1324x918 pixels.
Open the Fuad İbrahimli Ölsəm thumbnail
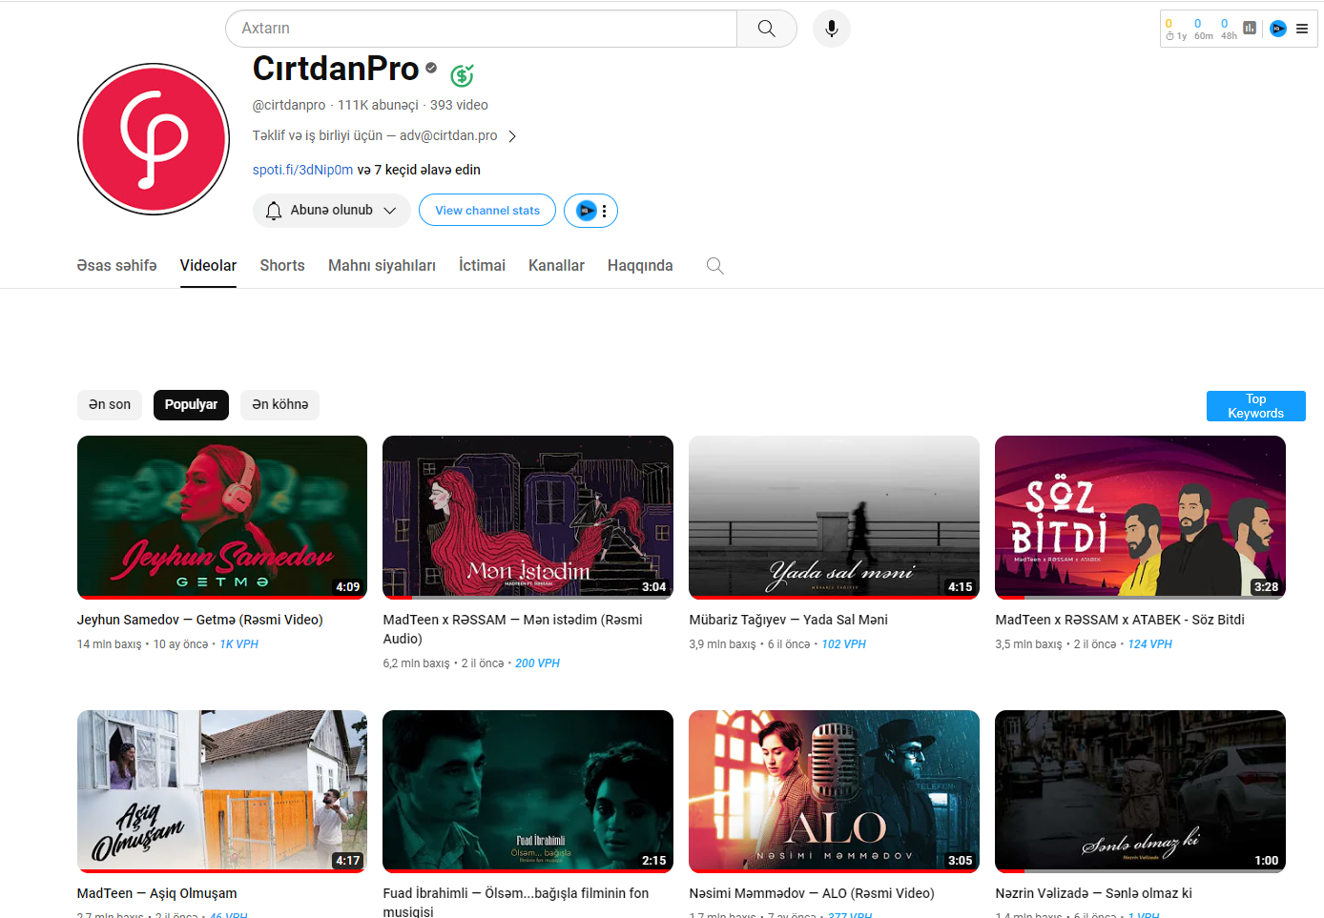[528, 791]
